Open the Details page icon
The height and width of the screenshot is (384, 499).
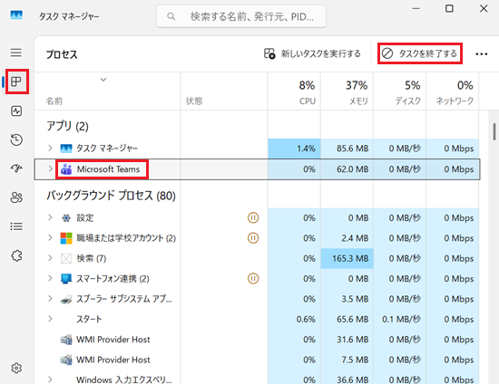(x=16, y=226)
